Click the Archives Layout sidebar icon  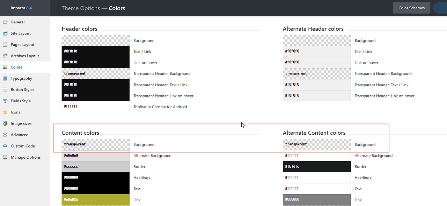[x=5, y=56]
